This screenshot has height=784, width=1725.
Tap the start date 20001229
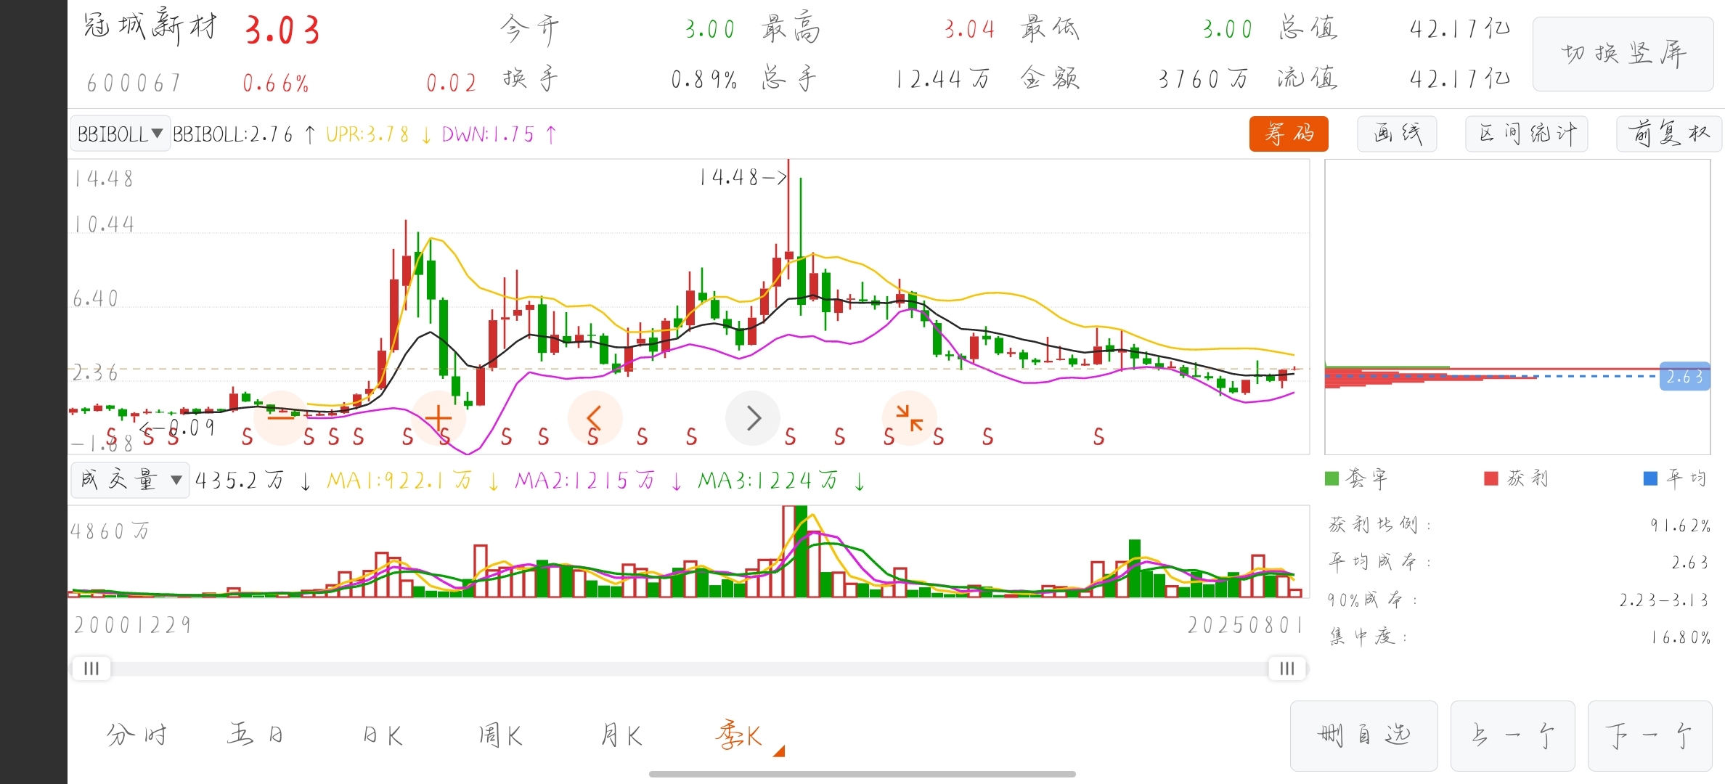coord(132,624)
